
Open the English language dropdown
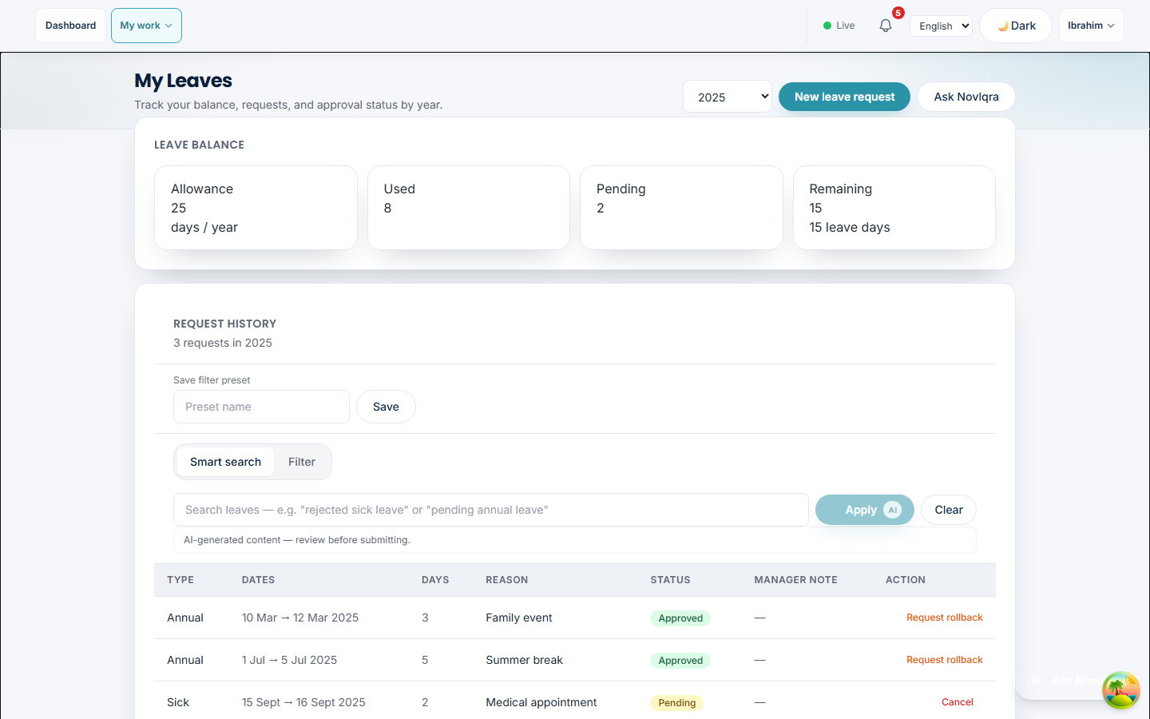click(941, 26)
